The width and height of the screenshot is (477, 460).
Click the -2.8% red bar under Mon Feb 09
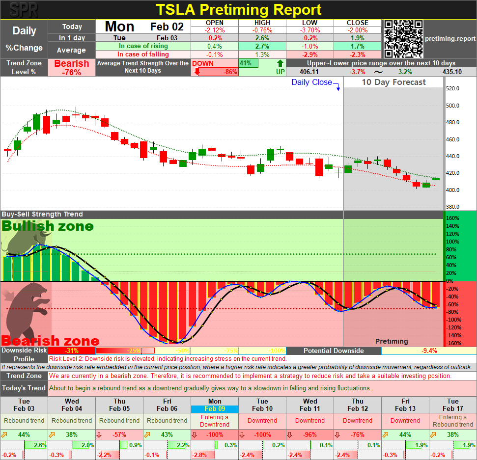[203, 455]
